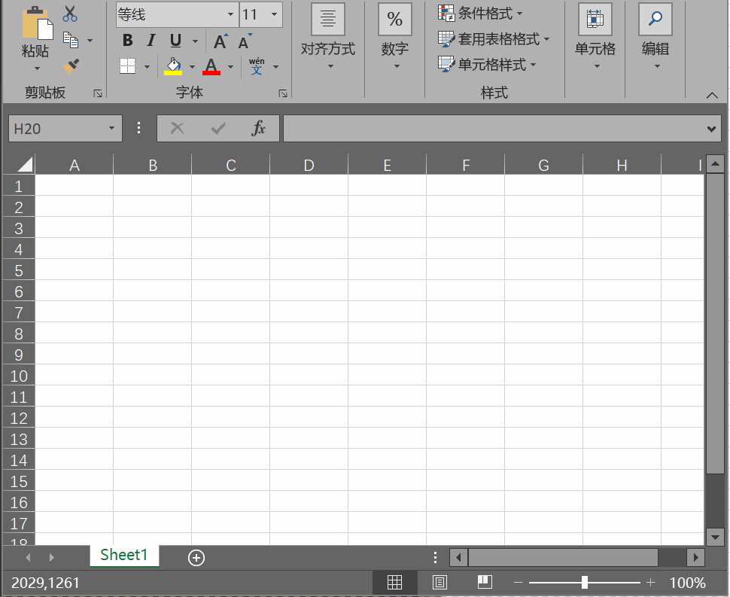730x597 pixels.
Task: Expand the 等线 font name dropdown
Action: [x=230, y=14]
